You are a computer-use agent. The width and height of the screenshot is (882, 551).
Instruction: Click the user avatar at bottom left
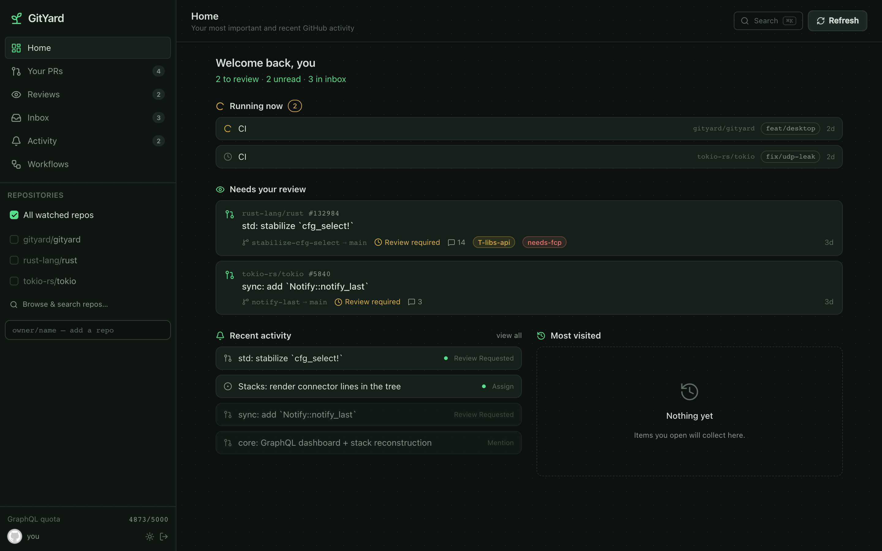coord(15,536)
